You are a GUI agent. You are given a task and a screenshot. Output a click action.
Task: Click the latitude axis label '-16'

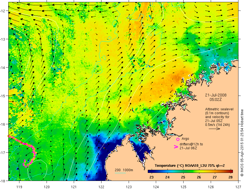pyautogui.click(x=3, y=124)
